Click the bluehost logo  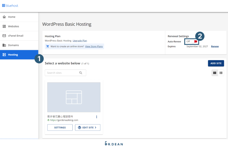point(10,5)
